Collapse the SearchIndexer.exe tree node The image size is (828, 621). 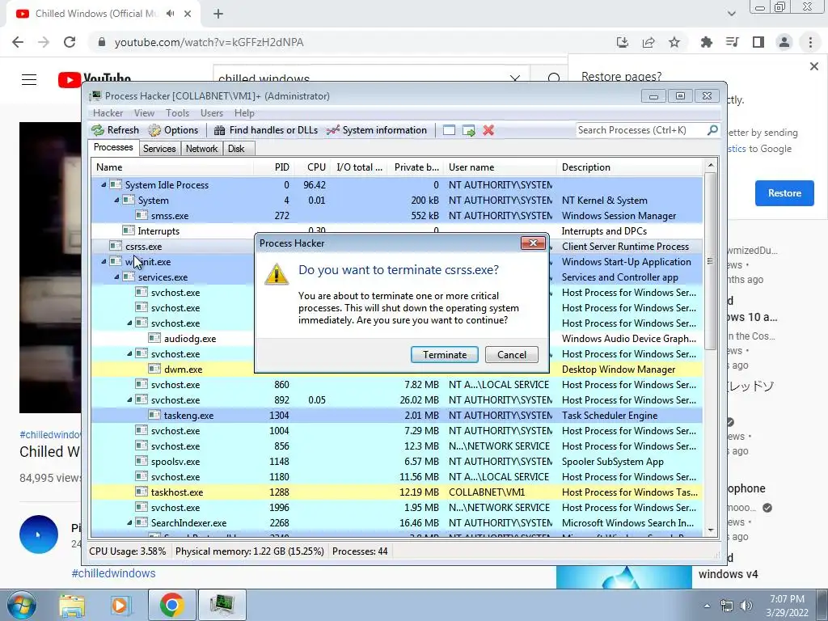click(x=129, y=522)
